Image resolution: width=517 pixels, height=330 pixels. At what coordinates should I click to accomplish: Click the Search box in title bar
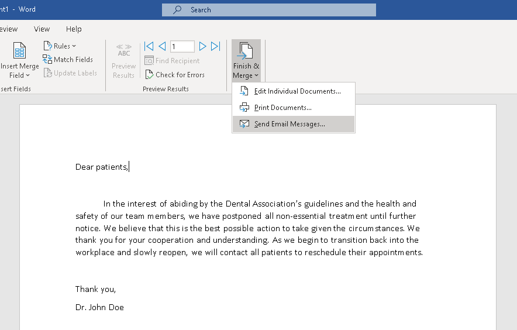[269, 10]
